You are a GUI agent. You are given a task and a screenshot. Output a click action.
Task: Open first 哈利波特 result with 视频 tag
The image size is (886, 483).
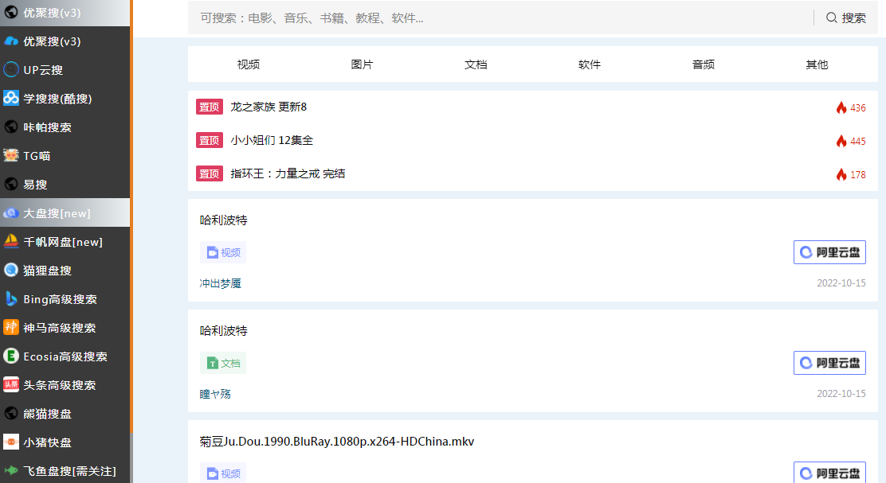click(224, 220)
